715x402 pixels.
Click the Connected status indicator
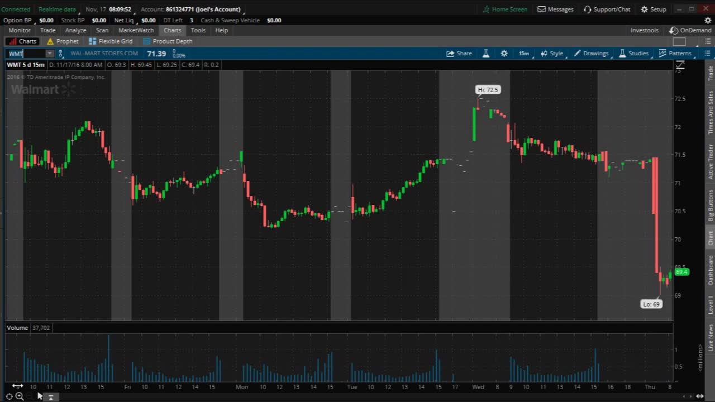pos(16,9)
